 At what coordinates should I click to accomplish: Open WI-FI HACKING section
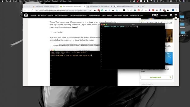coord(94,15)
